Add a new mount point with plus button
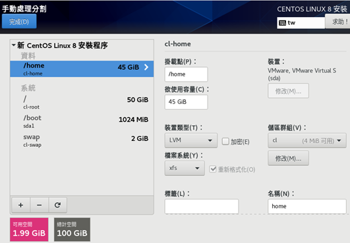The width and height of the screenshot is (350, 243). pyautogui.click(x=20, y=205)
